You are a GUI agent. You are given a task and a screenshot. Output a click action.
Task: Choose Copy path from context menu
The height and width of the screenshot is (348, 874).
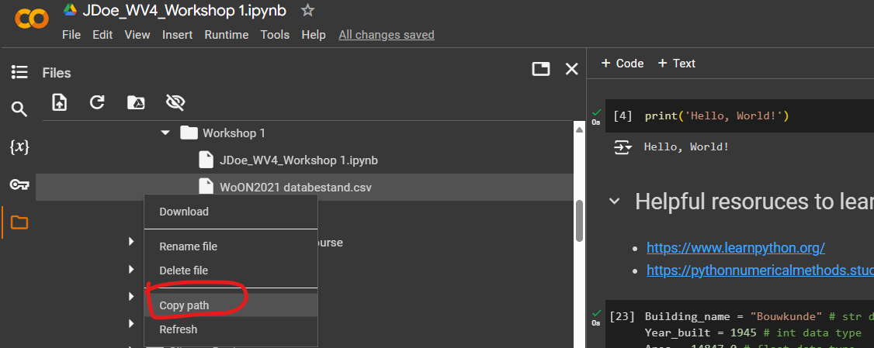pyautogui.click(x=184, y=305)
